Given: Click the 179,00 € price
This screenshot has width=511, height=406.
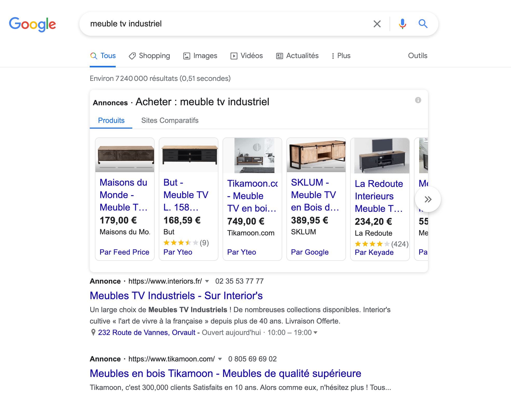Looking at the screenshot, I should coord(118,220).
